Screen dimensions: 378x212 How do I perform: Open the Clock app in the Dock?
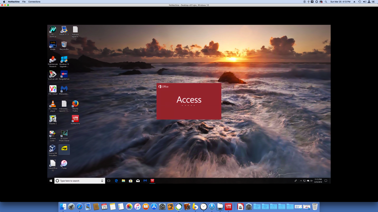tap(204, 206)
